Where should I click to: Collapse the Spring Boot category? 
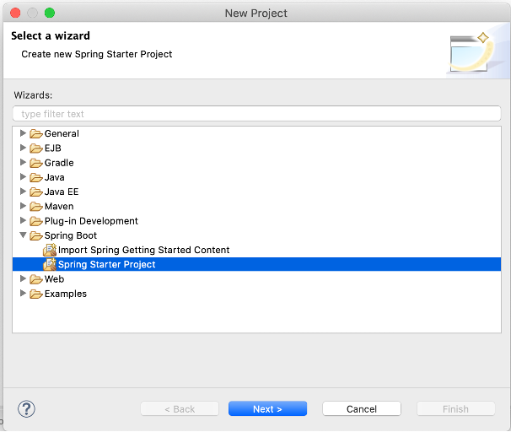coord(24,235)
